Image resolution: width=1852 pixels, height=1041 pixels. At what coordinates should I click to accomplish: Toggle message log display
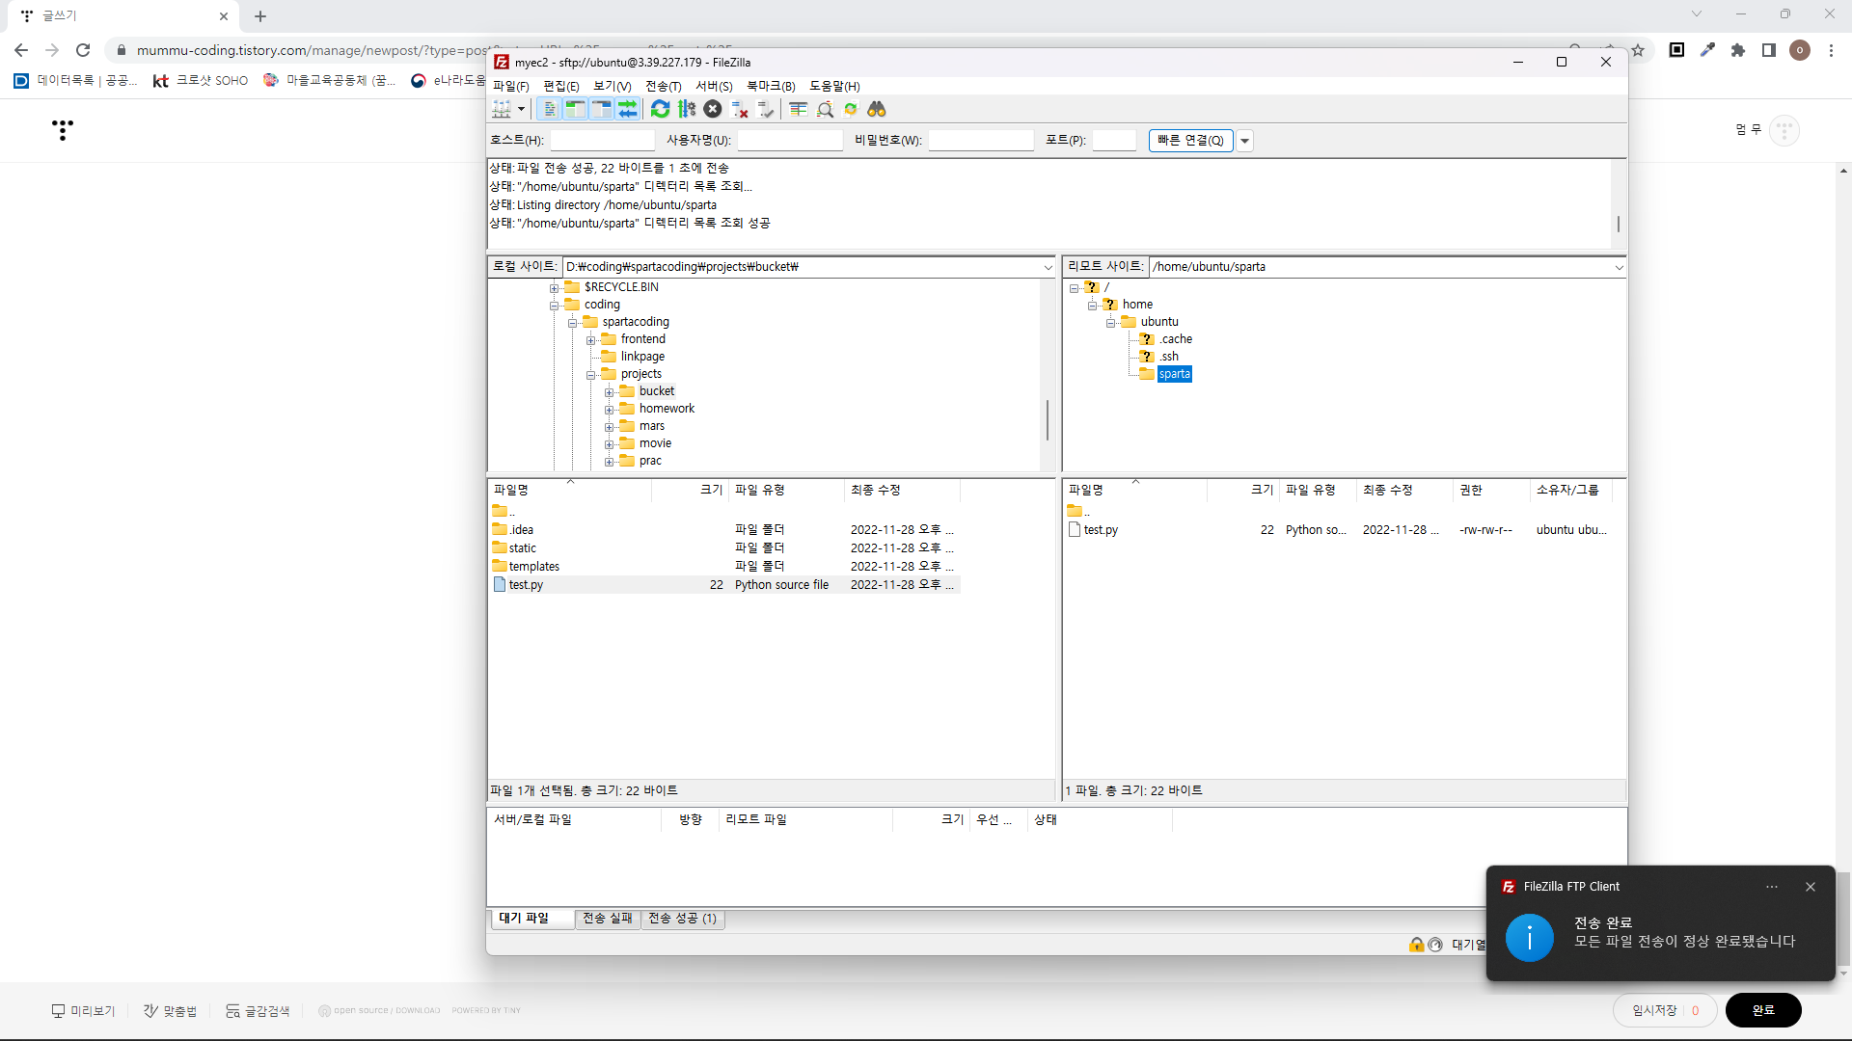tap(549, 109)
